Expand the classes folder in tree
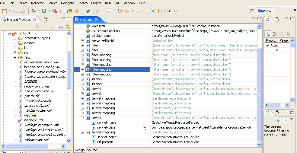Screen dimensions: 297x153 click(x=15, y=43)
